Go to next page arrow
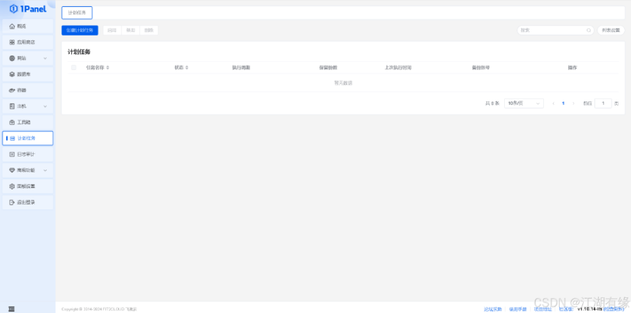Viewport: 631px width, 313px height. tap(573, 104)
